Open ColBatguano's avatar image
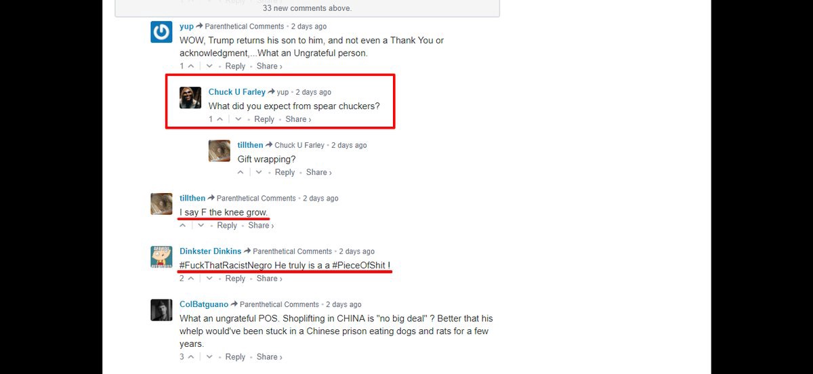This screenshot has height=374, width=813. pyautogui.click(x=161, y=310)
